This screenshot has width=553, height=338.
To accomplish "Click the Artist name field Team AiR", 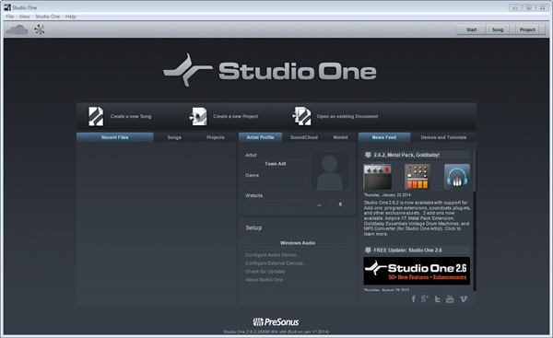I will (276, 164).
